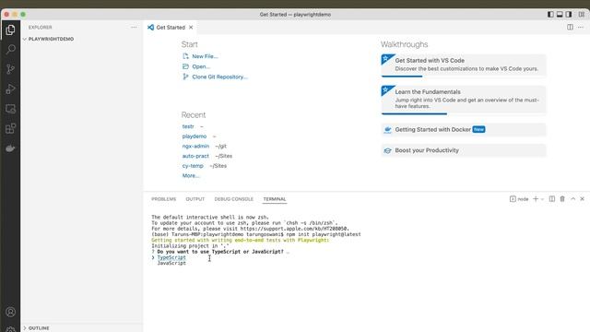The image size is (590, 332).
Task: Click Clone Git Repository link
Action: pos(219,77)
